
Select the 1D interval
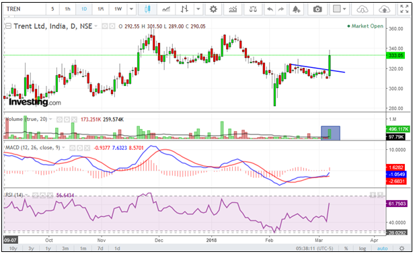coord(84,9)
